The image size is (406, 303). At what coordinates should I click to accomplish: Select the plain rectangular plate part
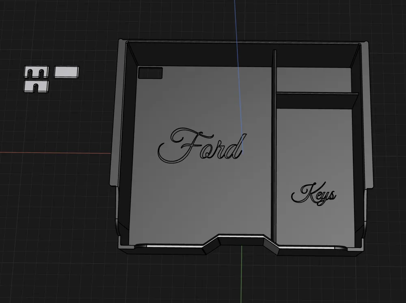[67, 72]
